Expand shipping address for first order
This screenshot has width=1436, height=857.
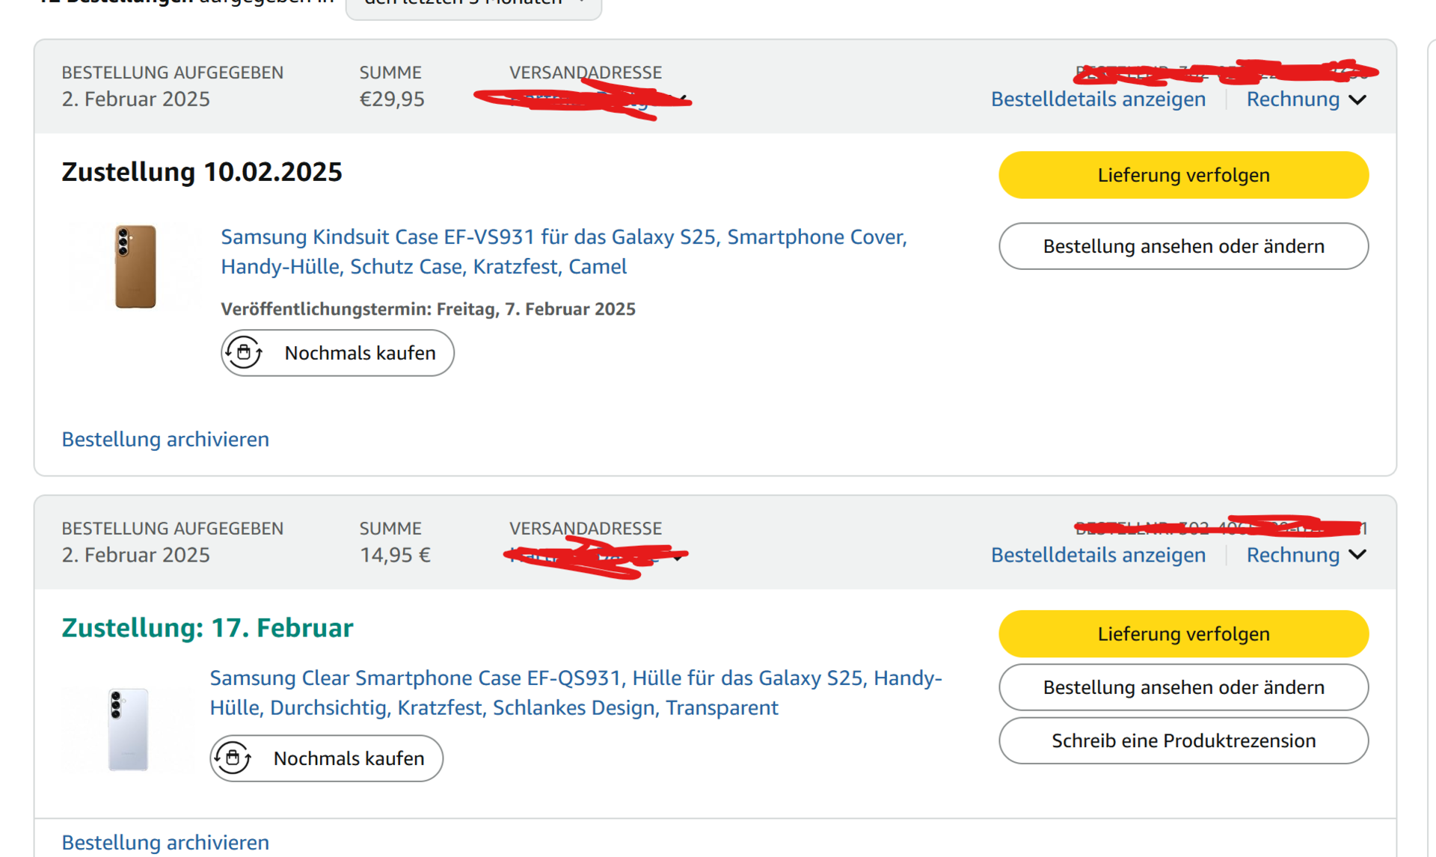[x=683, y=99]
